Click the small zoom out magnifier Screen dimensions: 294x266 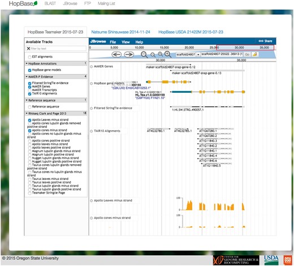tap(153, 55)
